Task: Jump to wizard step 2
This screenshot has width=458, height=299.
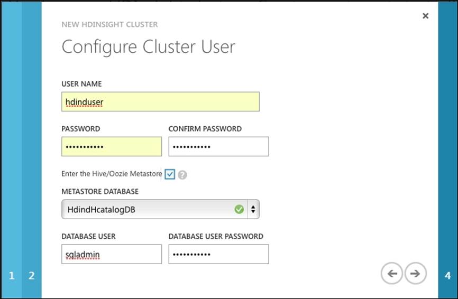Action: point(32,275)
